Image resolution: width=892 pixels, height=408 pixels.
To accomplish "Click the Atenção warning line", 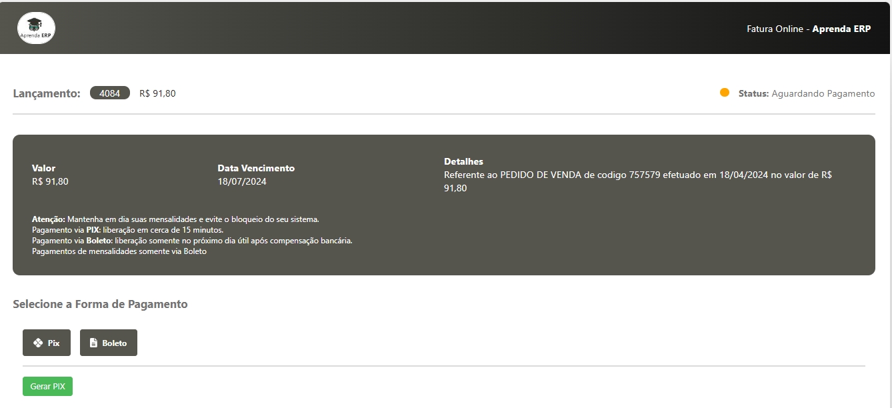I will (175, 219).
